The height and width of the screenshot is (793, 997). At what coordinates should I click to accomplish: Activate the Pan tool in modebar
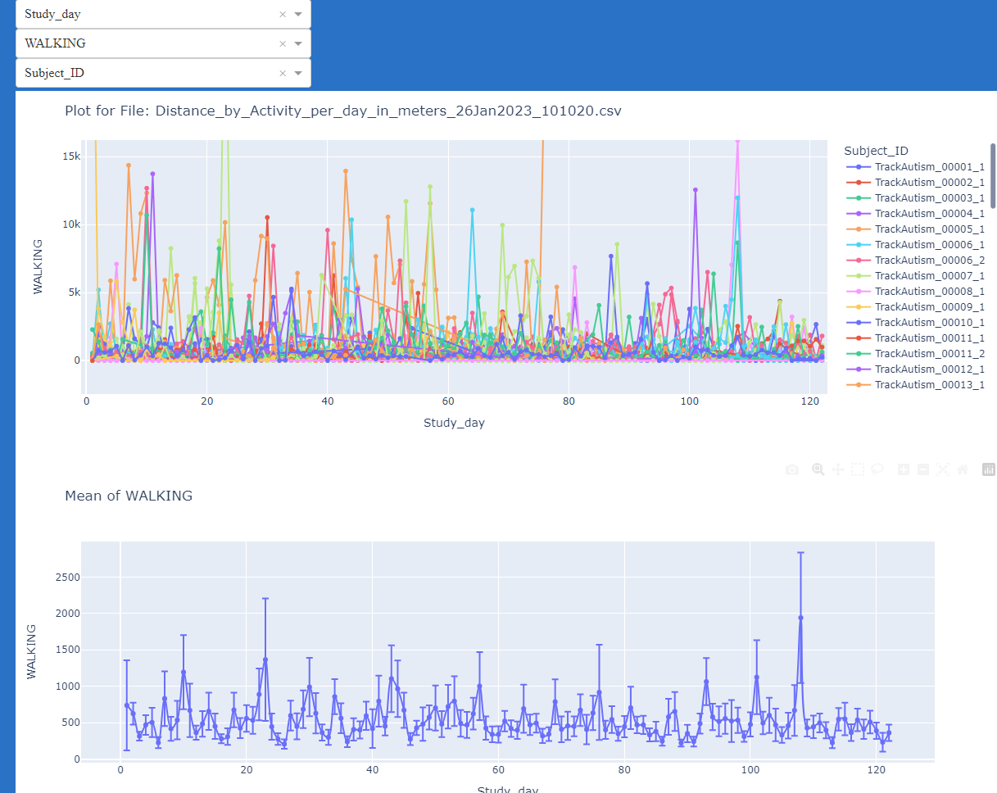[x=837, y=469]
